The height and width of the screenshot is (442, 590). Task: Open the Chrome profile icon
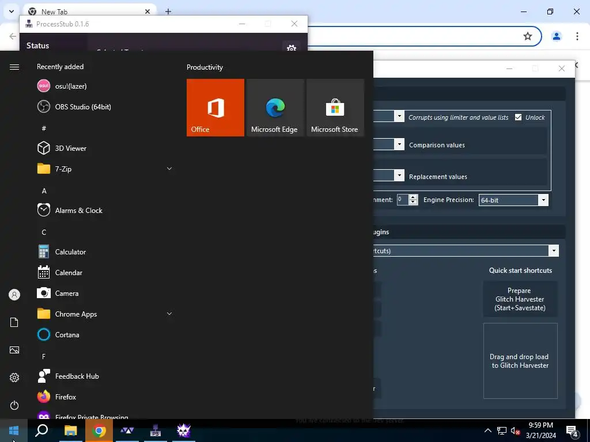pos(557,36)
